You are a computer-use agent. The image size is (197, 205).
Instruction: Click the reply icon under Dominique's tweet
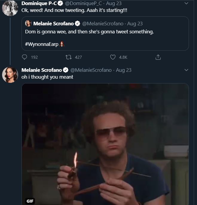click(25, 57)
